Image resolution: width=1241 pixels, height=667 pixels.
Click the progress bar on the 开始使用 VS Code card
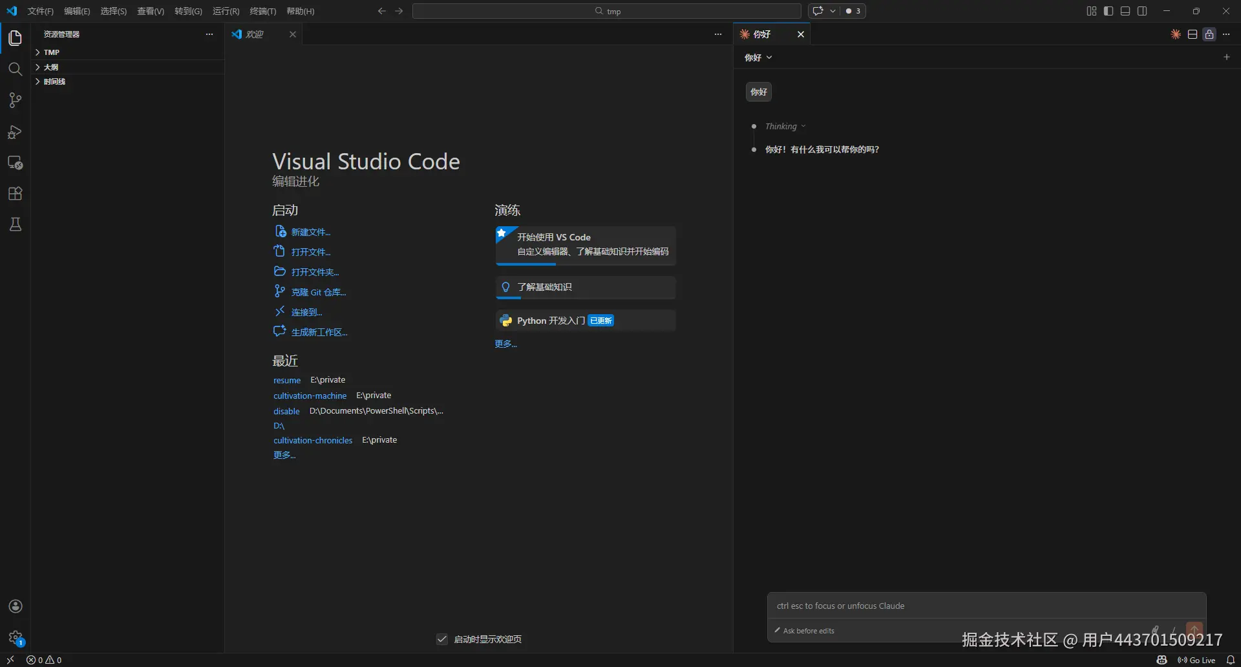point(527,264)
